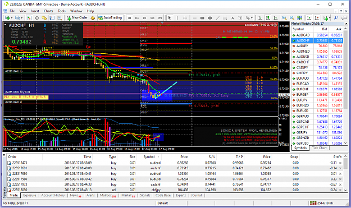
Task: Open the File menu
Action: pos(12,11)
